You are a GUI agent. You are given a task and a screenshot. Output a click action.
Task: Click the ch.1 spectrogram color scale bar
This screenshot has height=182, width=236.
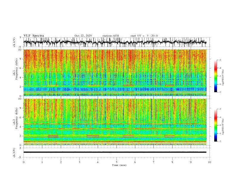tap(215, 76)
